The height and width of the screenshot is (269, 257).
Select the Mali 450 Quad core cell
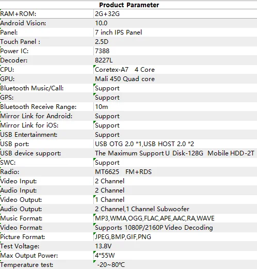click(x=175, y=79)
